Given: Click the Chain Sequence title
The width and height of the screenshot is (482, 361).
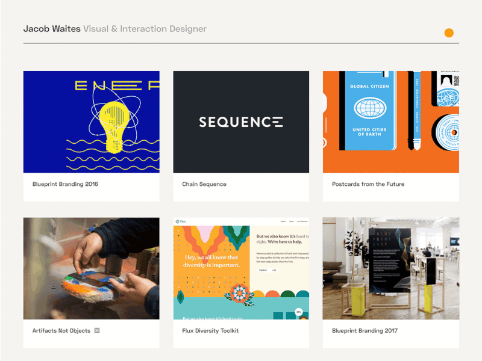Looking at the screenshot, I should click(204, 184).
